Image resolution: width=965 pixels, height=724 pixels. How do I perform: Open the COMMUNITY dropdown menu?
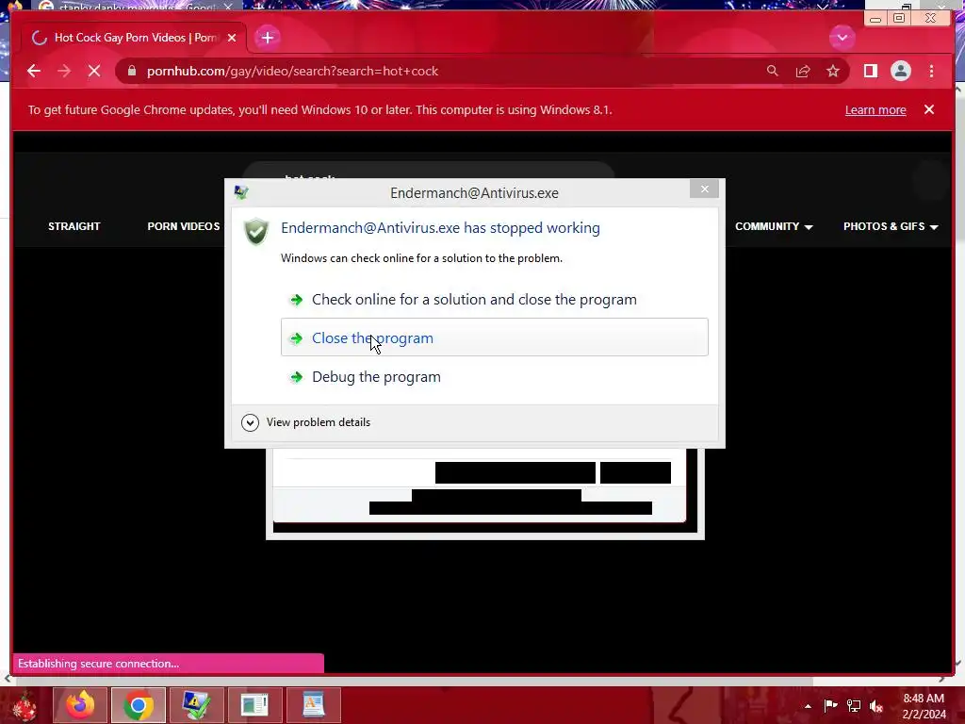(x=774, y=226)
